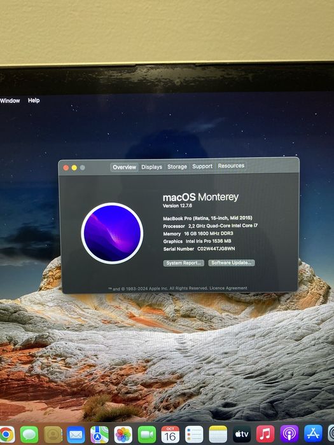Click MacBook Pro (Retina, 15-inch, Mid 2015) text
This screenshot has height=445, width=334.
pos(207,218)
